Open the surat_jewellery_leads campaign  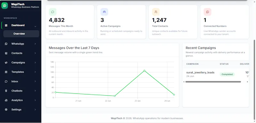tap(200, 73)
